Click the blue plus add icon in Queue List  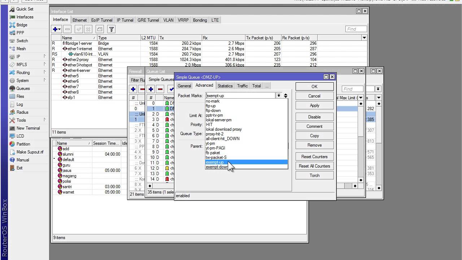(151, 89)
